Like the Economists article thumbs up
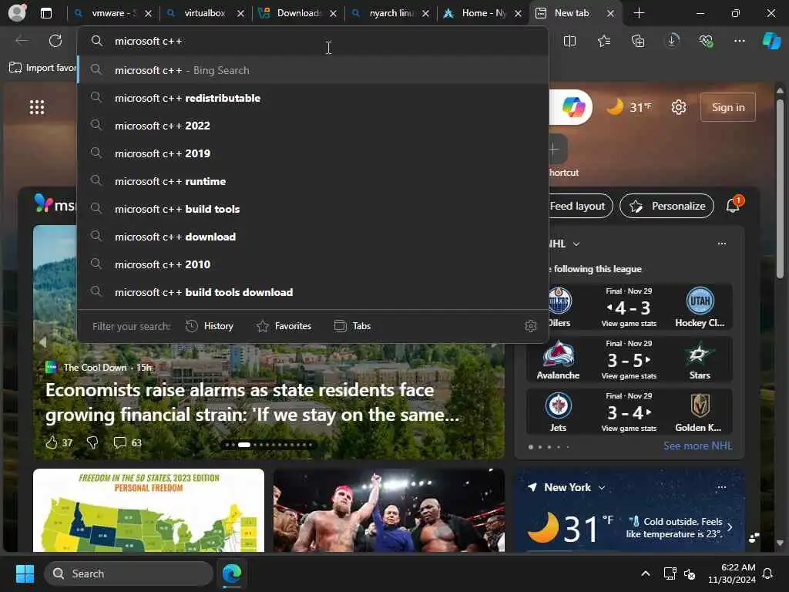 pos(52,442)
